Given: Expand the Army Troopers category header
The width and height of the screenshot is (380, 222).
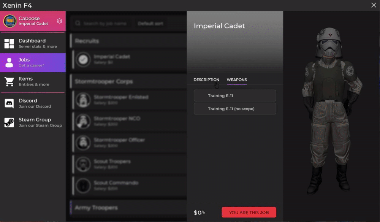Looking at the screenshot, I should point(128,208).
